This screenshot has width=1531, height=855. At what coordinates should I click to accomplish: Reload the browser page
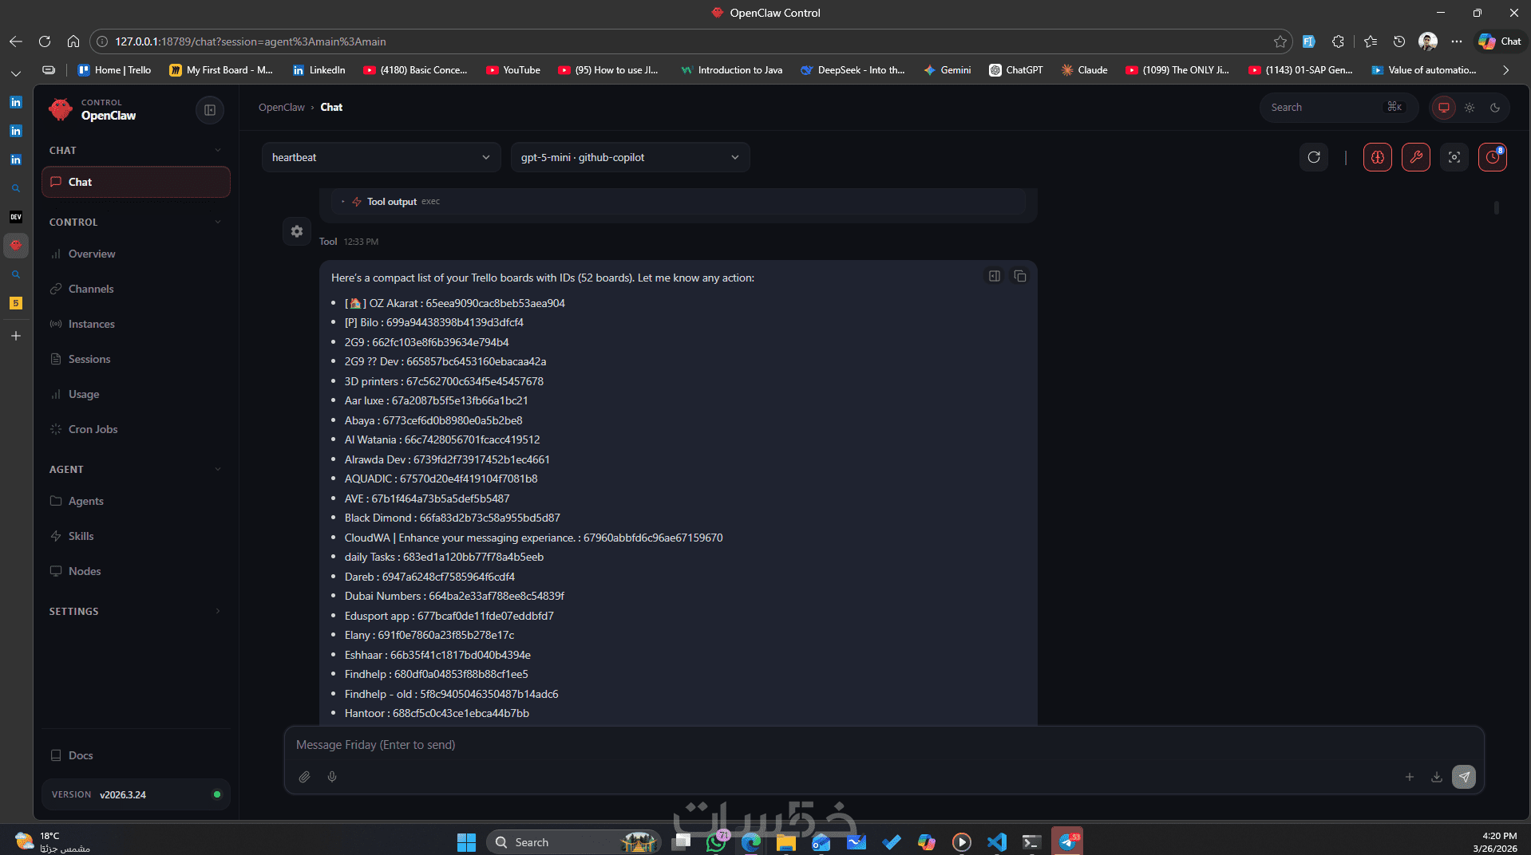point(45,41)
